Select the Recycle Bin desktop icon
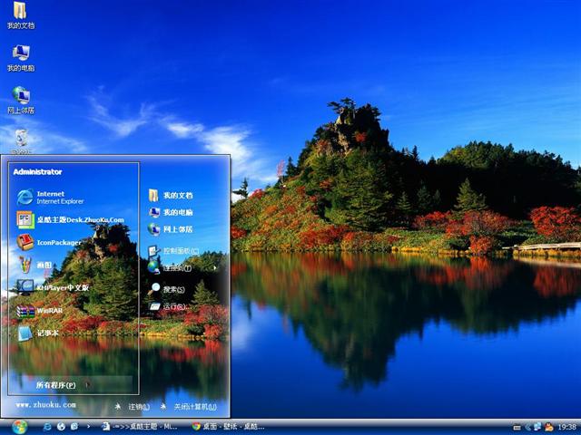Viewport: 581px width, 435px height. point(21,141)
